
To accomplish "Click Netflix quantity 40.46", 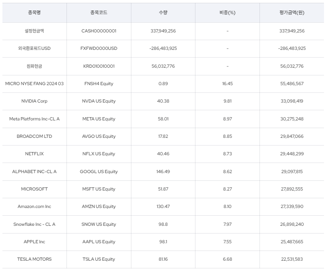I will click(x=163, y=154).
